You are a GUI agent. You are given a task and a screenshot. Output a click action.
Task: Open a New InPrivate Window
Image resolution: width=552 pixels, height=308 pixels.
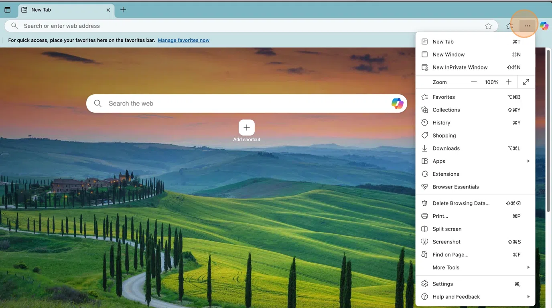[x=475, y=67]
